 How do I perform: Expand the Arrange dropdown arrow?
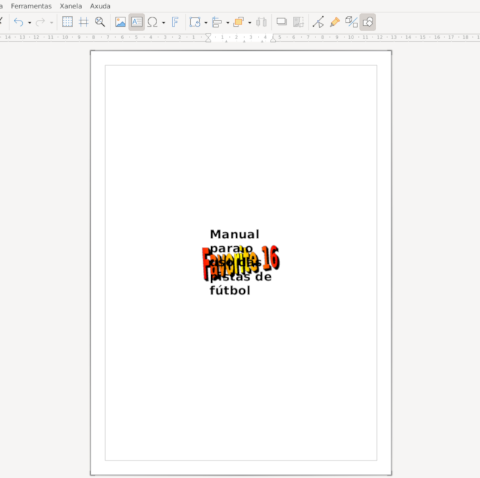coord(250,23)
